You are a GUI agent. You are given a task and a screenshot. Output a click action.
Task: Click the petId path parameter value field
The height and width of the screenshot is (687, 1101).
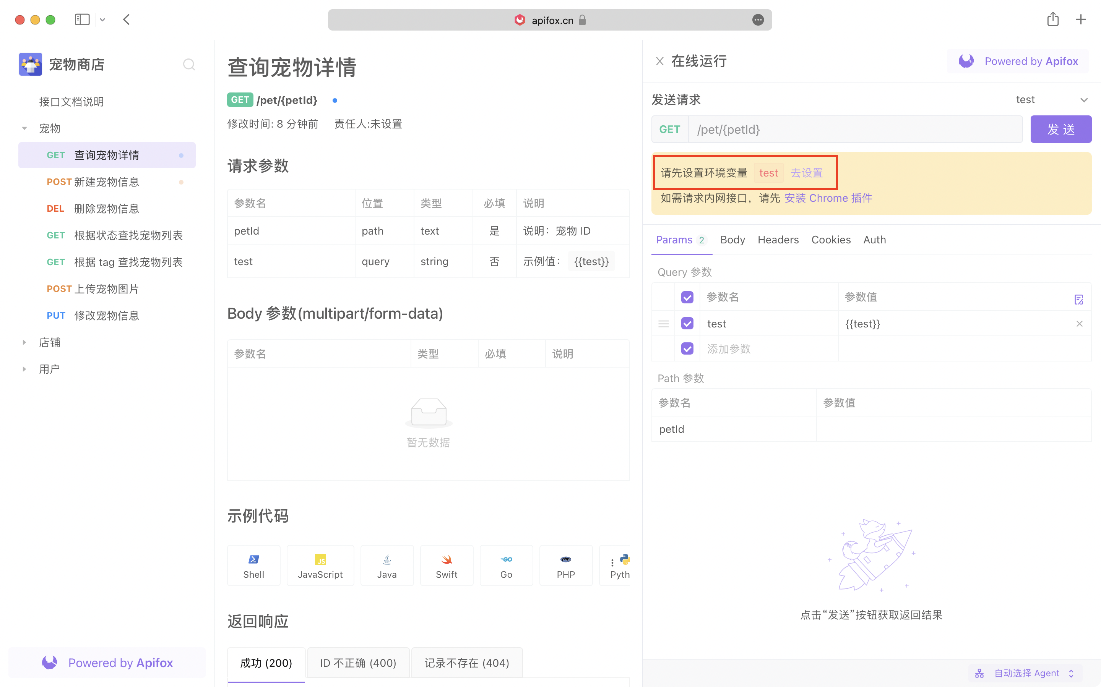pos(953,429)
